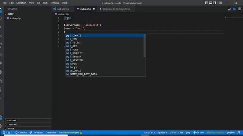Select $_SESSION autocomplete suggestion
The width and height of the screenshot is (243, 136).
pos(105,60)
